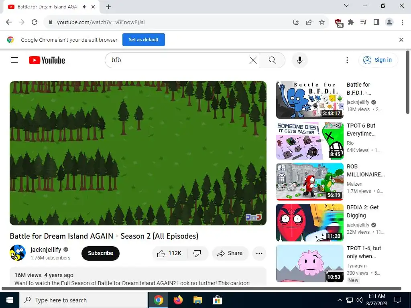Go to YouTube home via the logo
This screenshot has width=411, height=308.
coord(47,60)
